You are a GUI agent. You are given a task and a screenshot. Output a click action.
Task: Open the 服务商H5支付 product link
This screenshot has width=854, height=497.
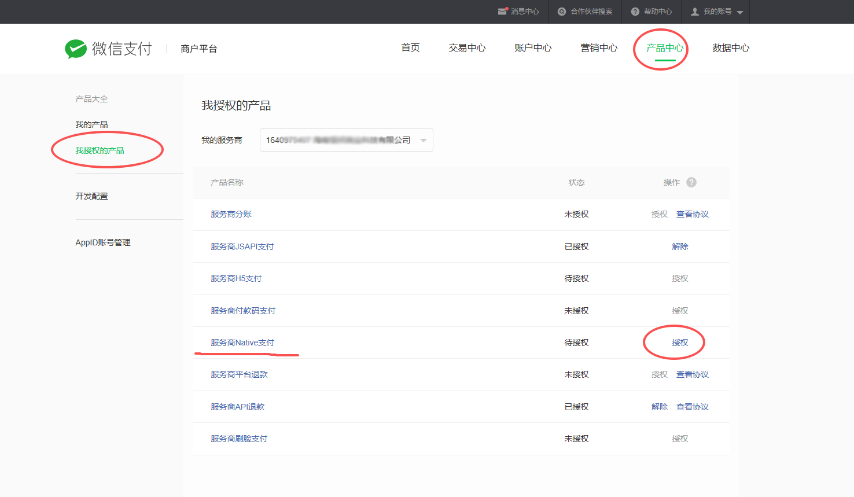tap(236, 278)
